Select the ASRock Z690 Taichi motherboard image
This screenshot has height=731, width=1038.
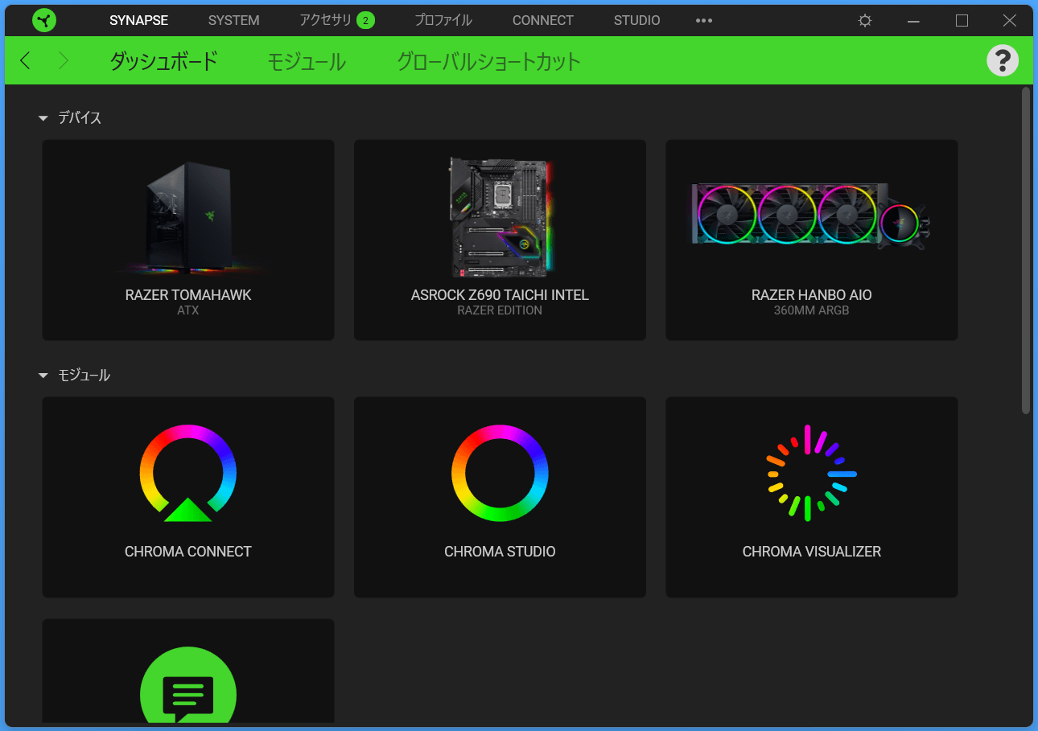(500, 216)
